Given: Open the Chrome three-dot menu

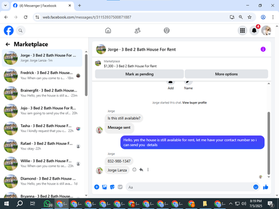Looking at the screenshot, I should coord(273,17).
